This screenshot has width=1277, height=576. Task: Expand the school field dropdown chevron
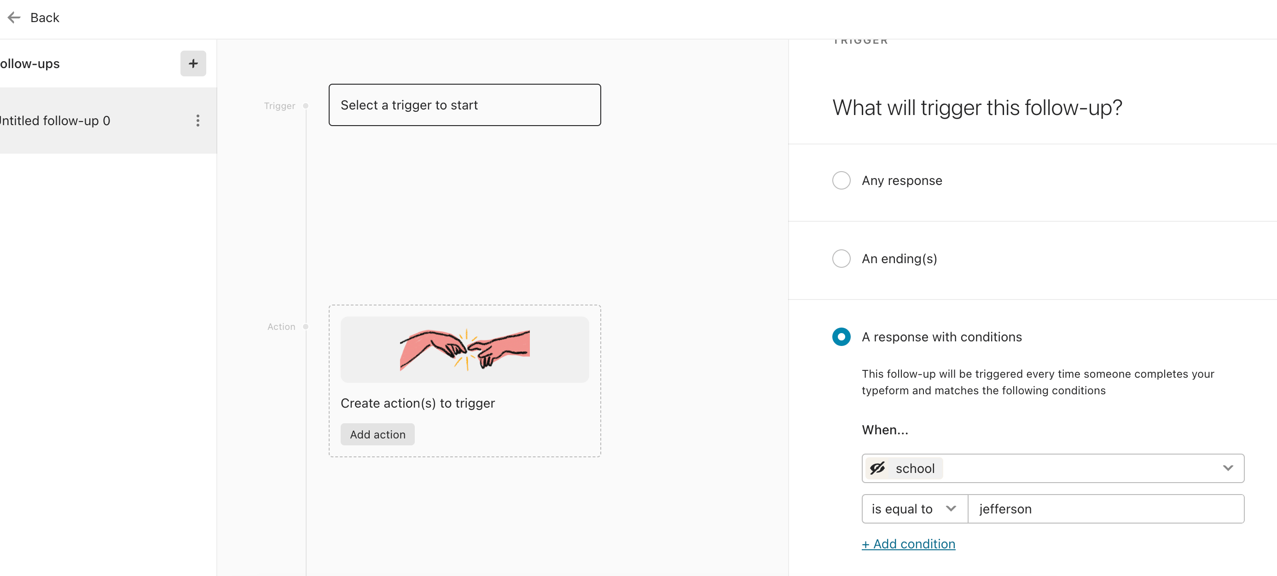pyautogui.click(x=1227, y=468)
